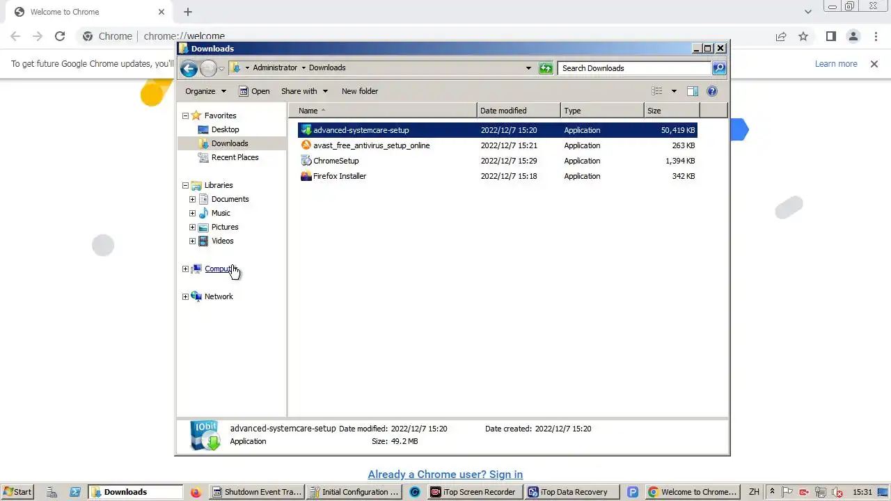891x501 pixels.
Task: Click the Explorer Back navigation arrow
Action: click(189, 68)
